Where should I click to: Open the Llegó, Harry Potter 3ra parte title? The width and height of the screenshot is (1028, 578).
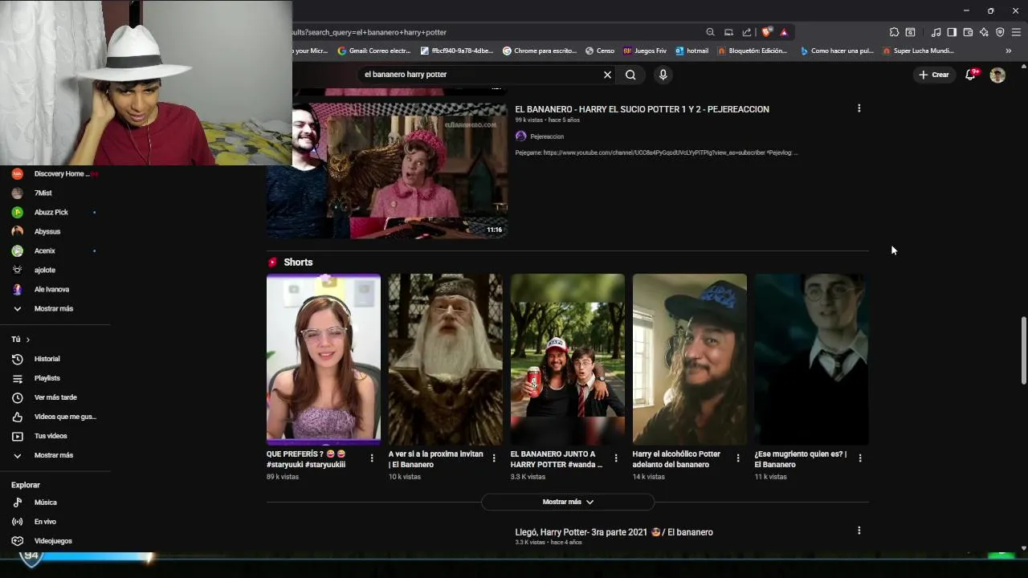click(x=614, y=532)
